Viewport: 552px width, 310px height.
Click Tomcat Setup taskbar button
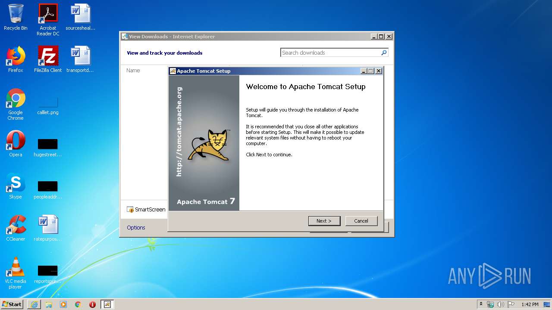tap(107, 304)
